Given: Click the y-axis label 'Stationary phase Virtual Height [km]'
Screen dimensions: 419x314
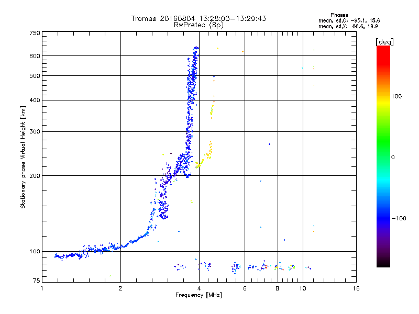Looking at the screenshot, I should coord(23,158).
